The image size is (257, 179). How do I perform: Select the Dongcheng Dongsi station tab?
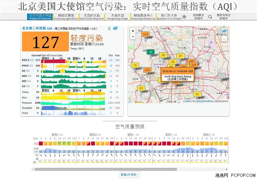click(x=117, y=17)
